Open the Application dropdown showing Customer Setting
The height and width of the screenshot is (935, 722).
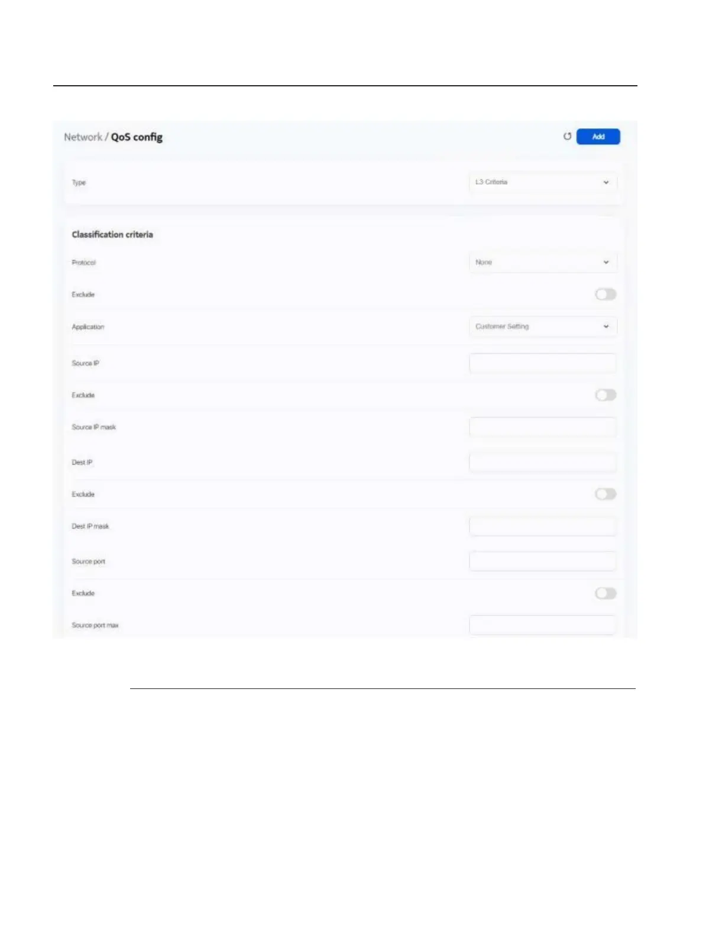[543, 326]
